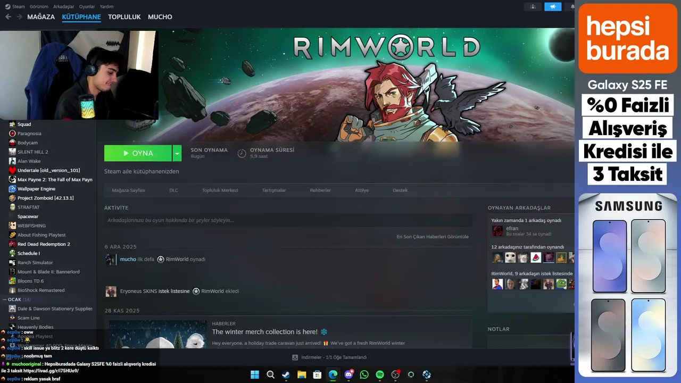Click the Undertale red heart icon
The image size is (681, 383).
pyautogui.click(x=12, y=170)
